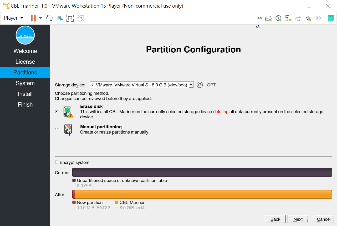
Task: Select the Erase disk radio button
Action: coord(57,112)
